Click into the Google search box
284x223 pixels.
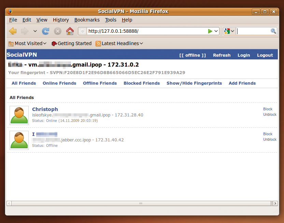253,31
